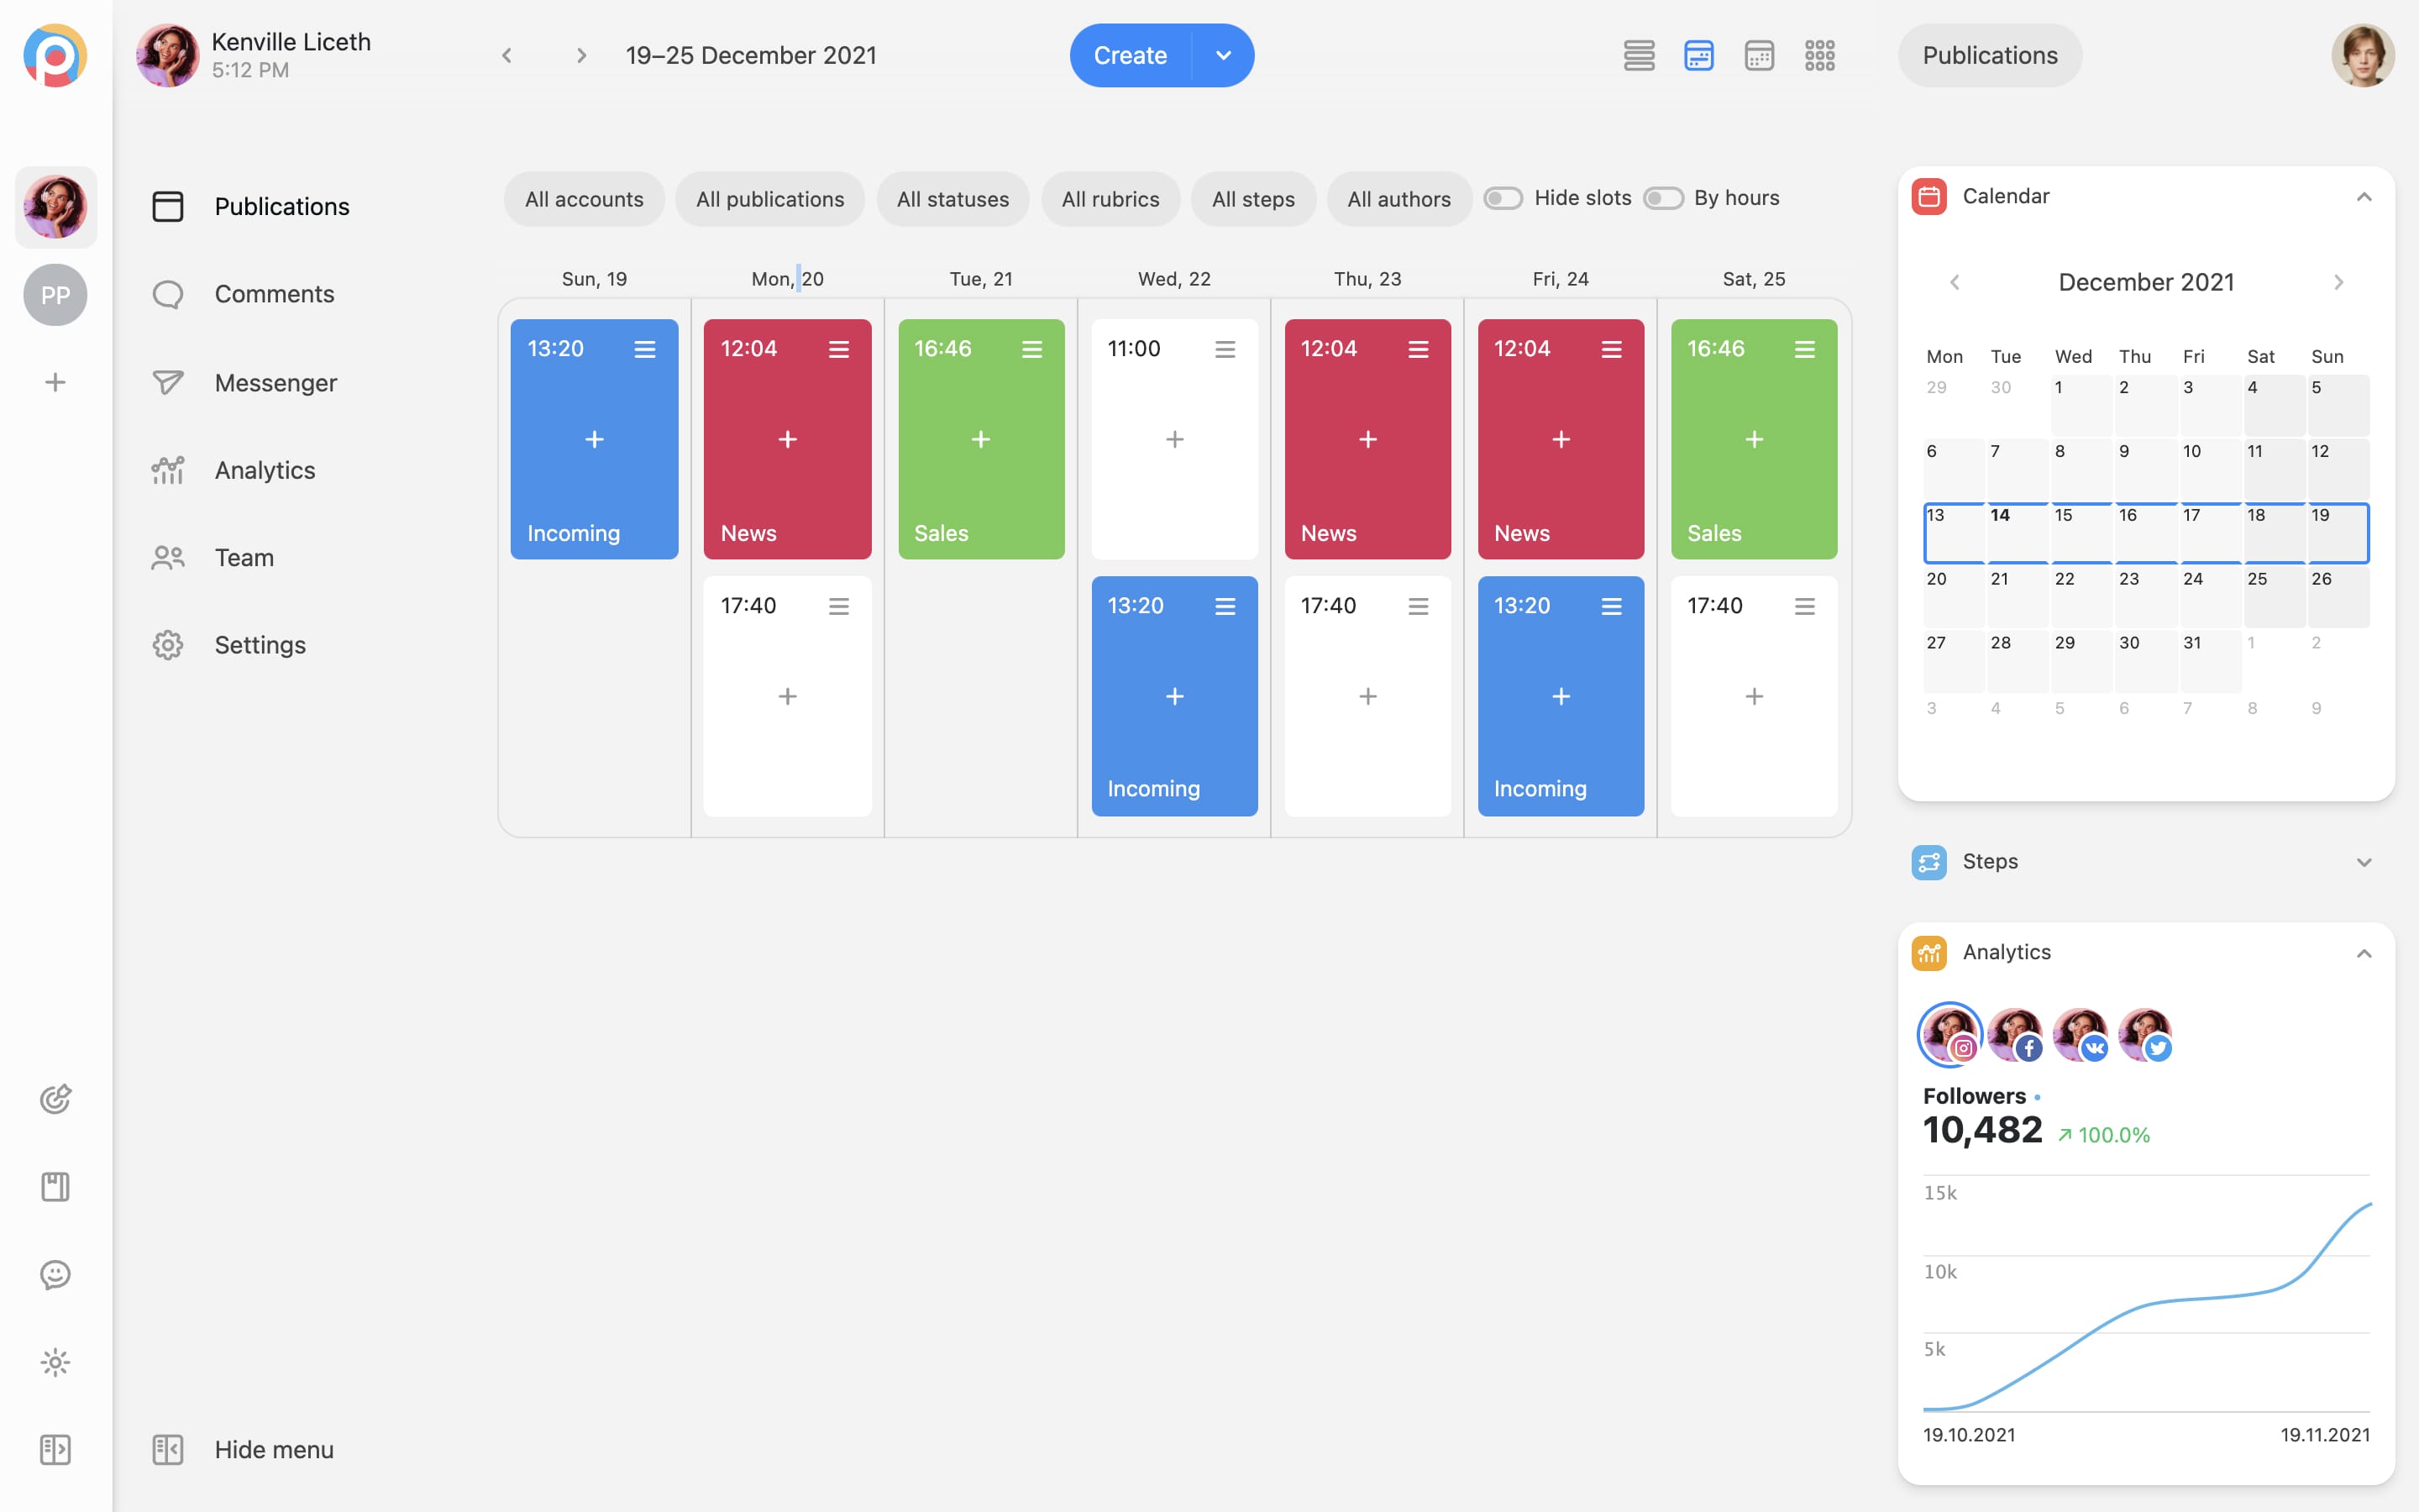
Task: Open menu of Wednesday 13:20 Incoming slot
Action: point(1225,606)
